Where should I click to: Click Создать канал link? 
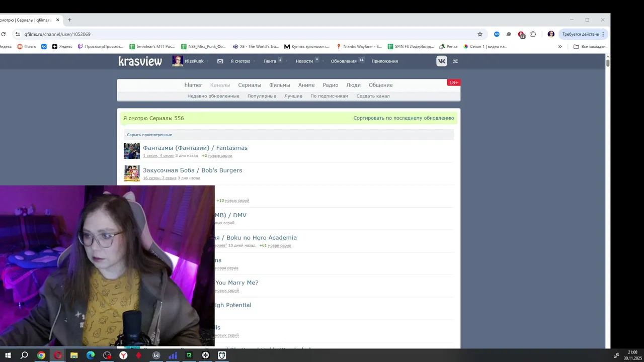coord(373,96)
